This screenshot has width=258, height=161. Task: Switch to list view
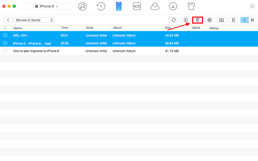(x=245, y=20)
